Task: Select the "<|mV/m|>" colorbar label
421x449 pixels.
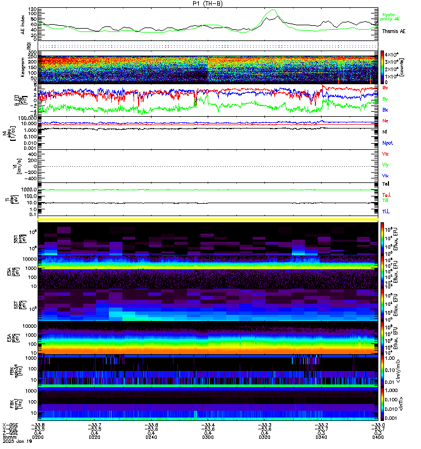Action: point(397,372)
